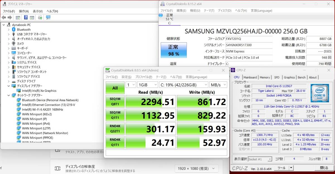
Task: Click the 正常 98 % health status button
Action: tap(174, 50)
